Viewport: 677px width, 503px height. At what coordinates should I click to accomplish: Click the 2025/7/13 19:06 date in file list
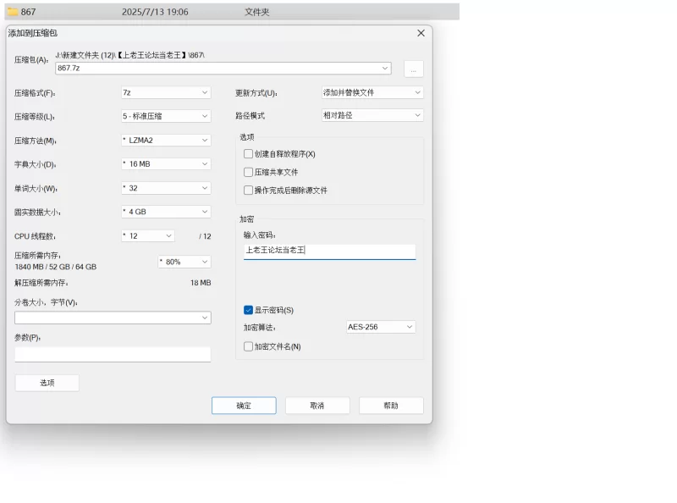tap(155, 12)
